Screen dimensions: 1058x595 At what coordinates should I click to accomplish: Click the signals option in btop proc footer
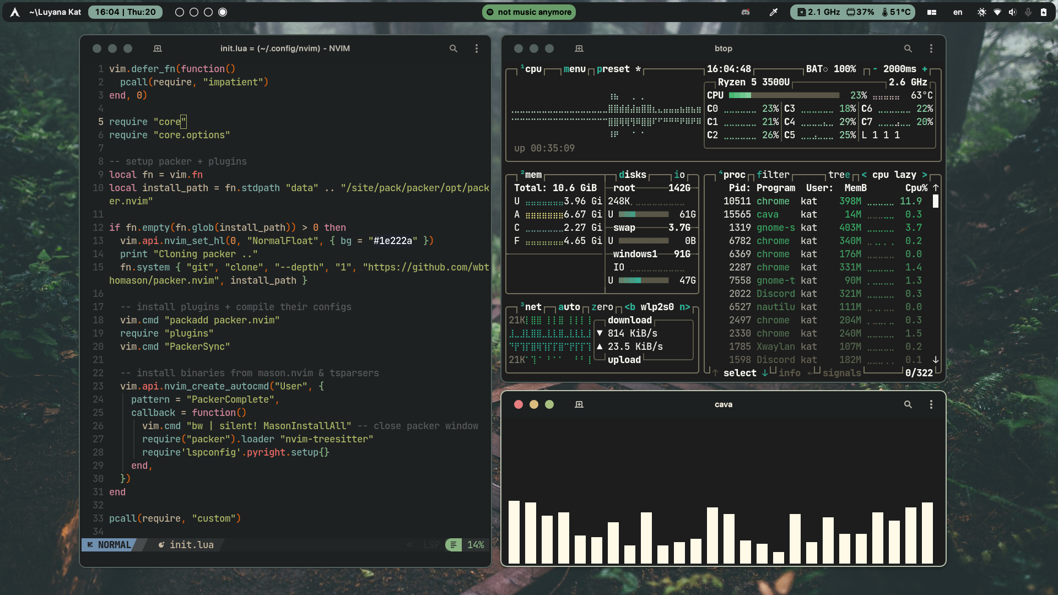842,373
